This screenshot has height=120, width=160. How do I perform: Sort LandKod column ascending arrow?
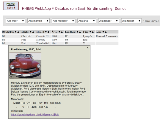pos(80,32)
